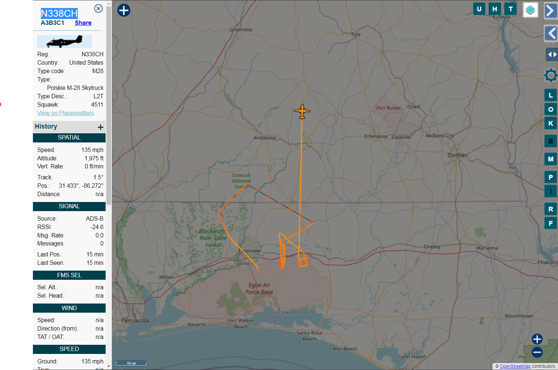Click the sidebar scrollbar up arrow

coord(109,3)
